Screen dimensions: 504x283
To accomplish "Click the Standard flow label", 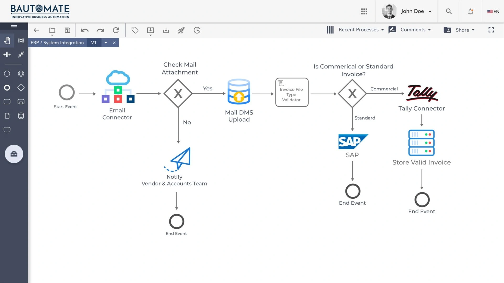I will (365, 118).
